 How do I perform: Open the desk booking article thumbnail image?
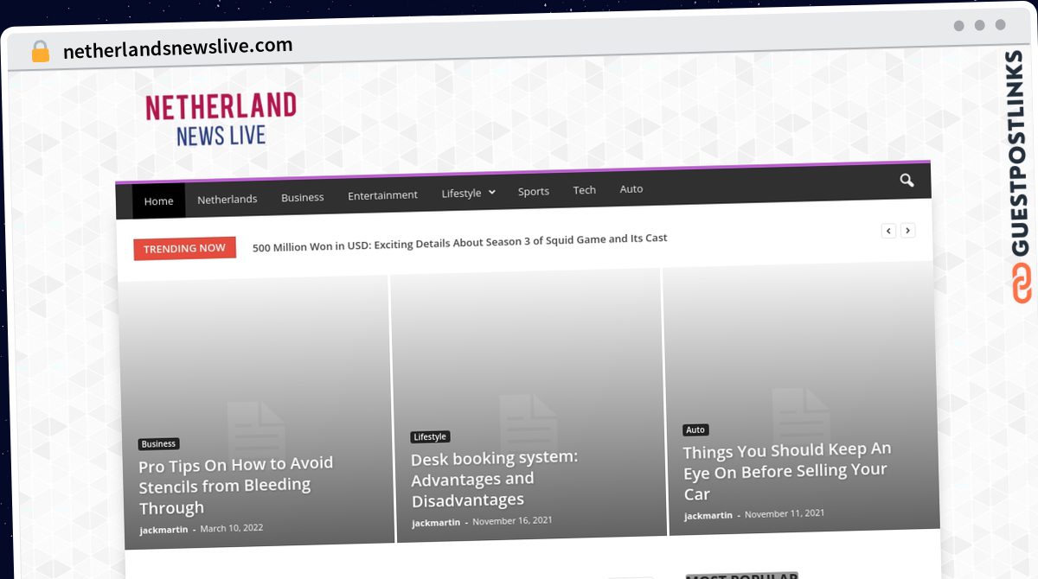tap(528, 406)
